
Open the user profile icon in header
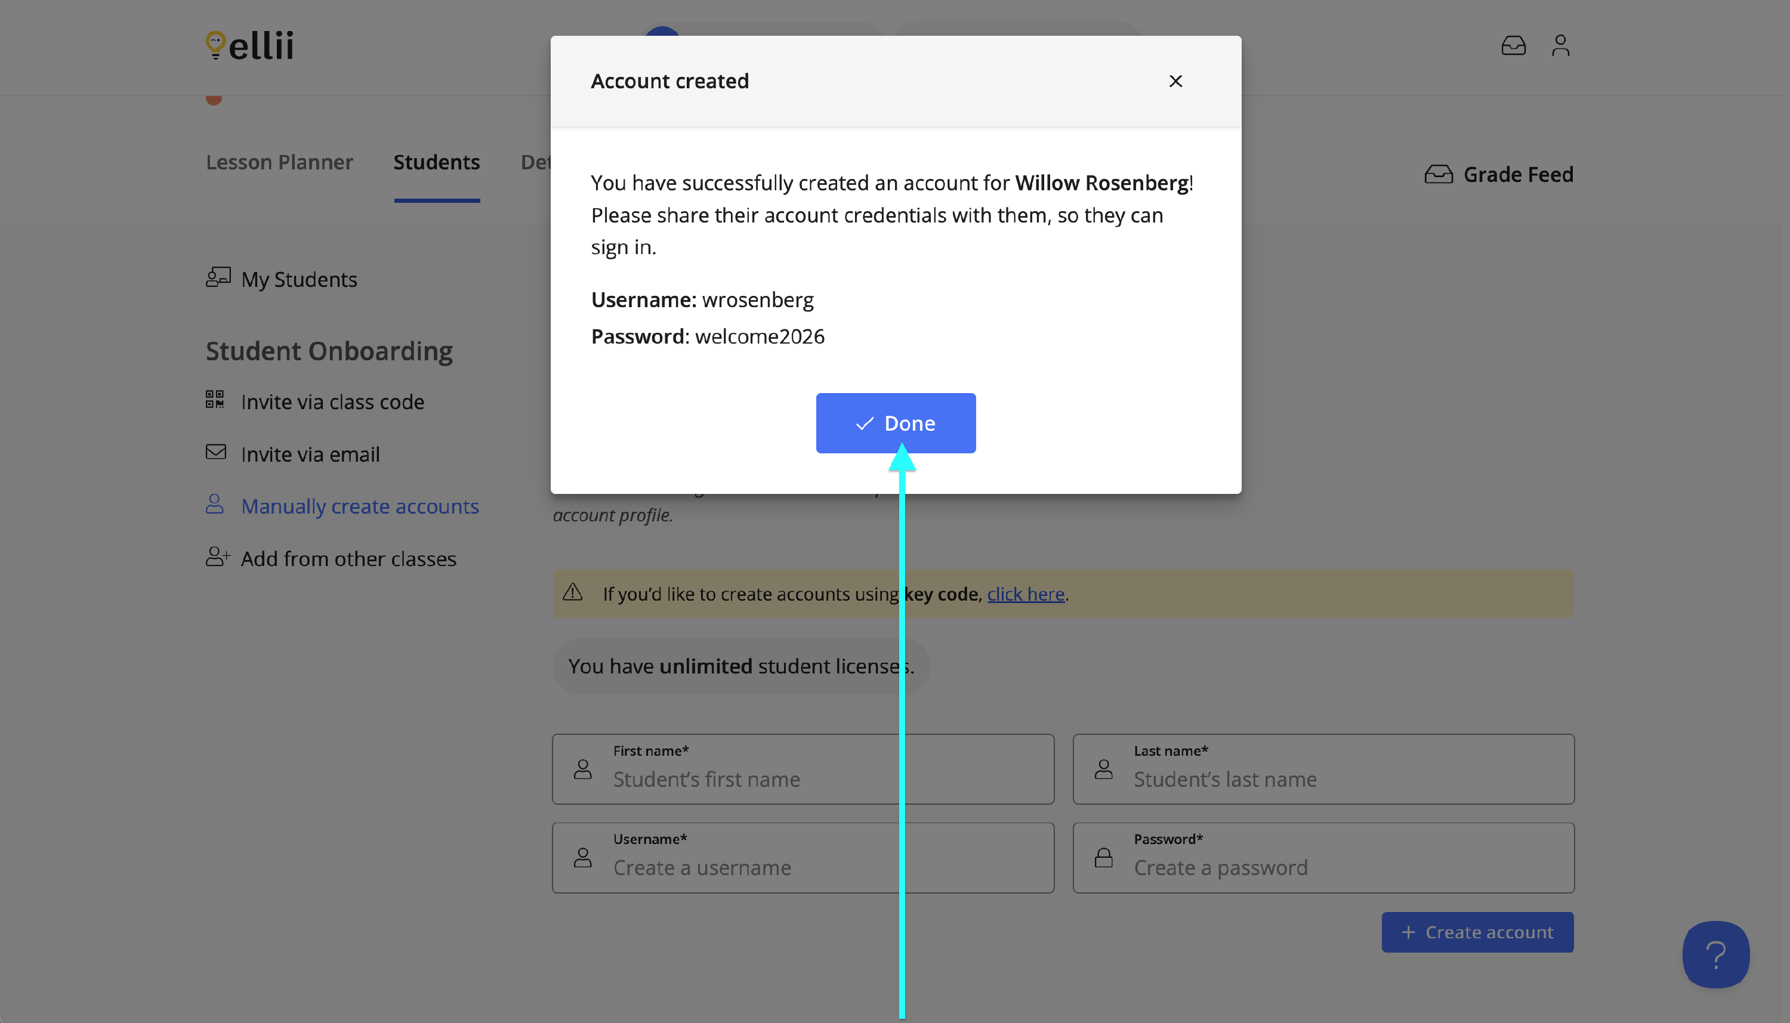[1560, 46]
